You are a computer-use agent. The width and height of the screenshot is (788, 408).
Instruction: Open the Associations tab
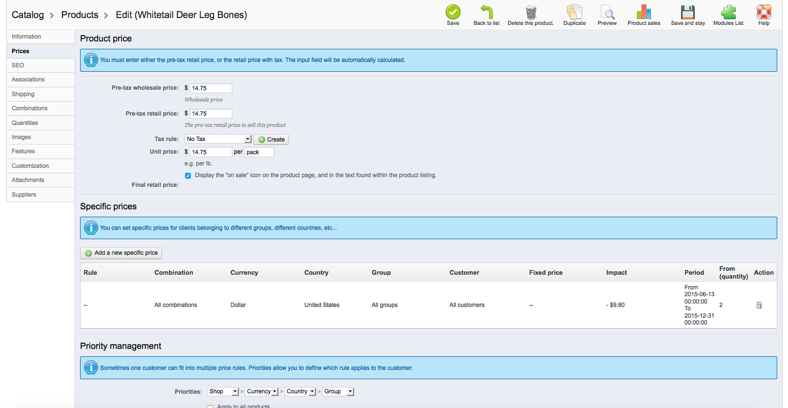(x=41, y=80)
